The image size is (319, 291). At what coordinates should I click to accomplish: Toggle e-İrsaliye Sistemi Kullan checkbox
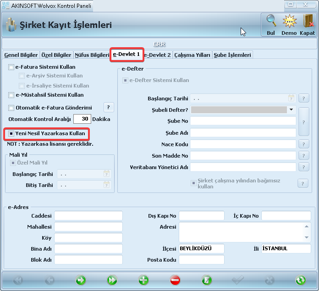click(x=22, y=86)
